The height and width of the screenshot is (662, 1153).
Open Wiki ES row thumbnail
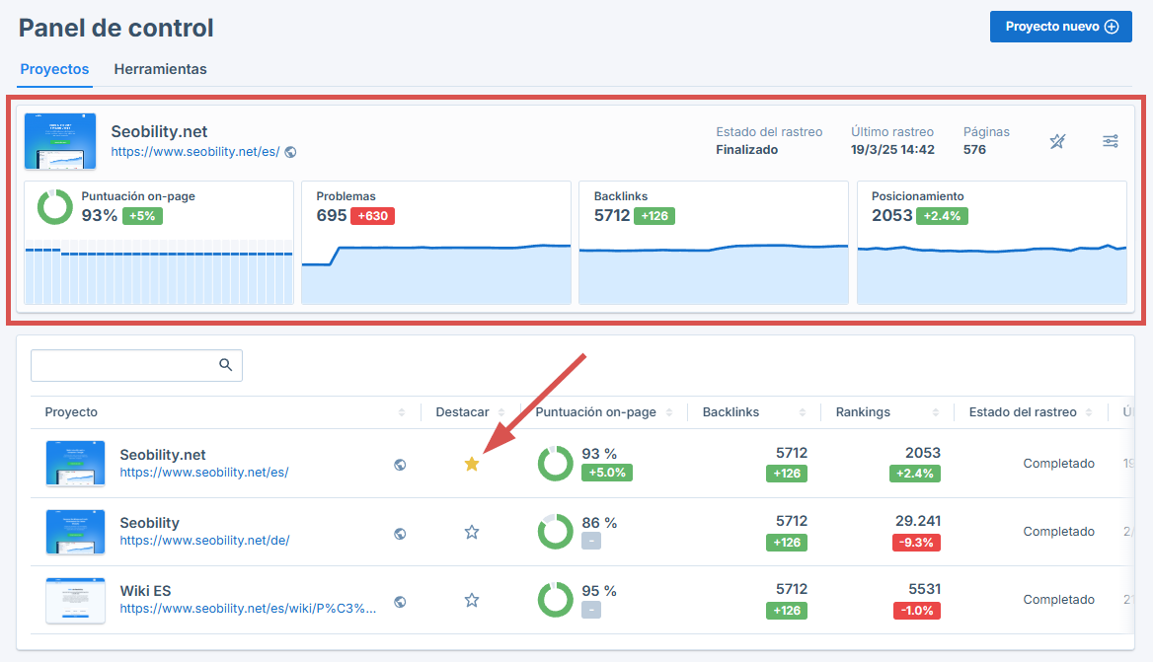pos(75,600)
